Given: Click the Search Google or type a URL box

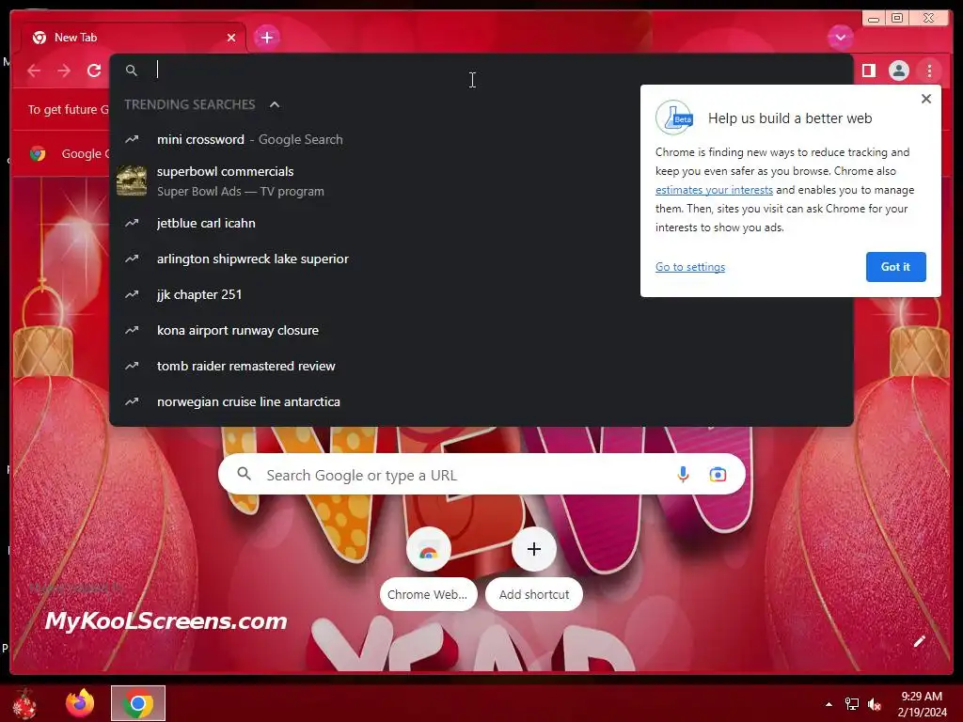Looking at the screenshot, I should click(x=481, y=475).
